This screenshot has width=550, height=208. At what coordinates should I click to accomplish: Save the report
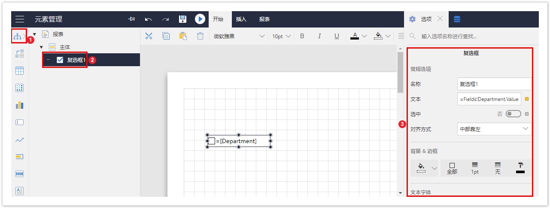[x=182, y=19]
